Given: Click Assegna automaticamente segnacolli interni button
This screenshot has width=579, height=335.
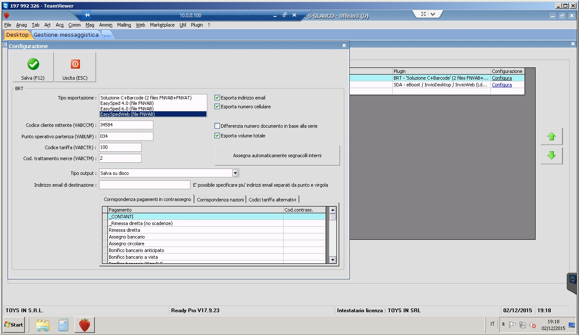Looking at the screenshot, I should pyautogui.click(x=277, y=155).
